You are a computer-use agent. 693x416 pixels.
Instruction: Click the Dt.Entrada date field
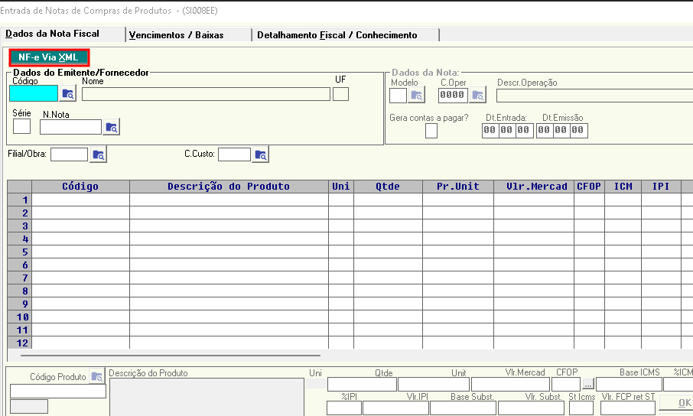click(x=507, y=131)
